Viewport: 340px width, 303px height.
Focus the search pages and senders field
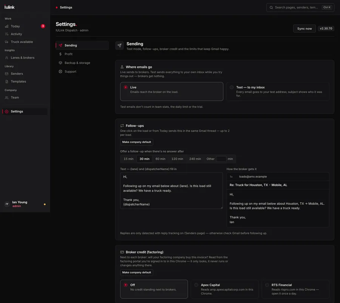tap(300, 8)
